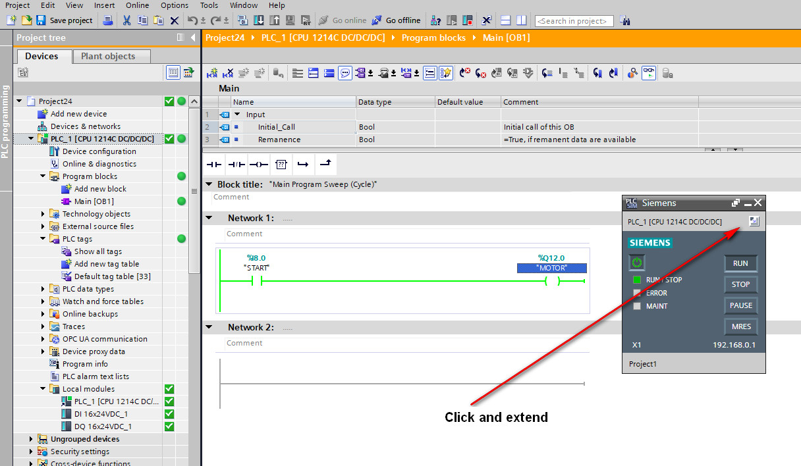Click the Project tree scrollbar
Viewport: 801px width, 466px height.
click(194, 191)
